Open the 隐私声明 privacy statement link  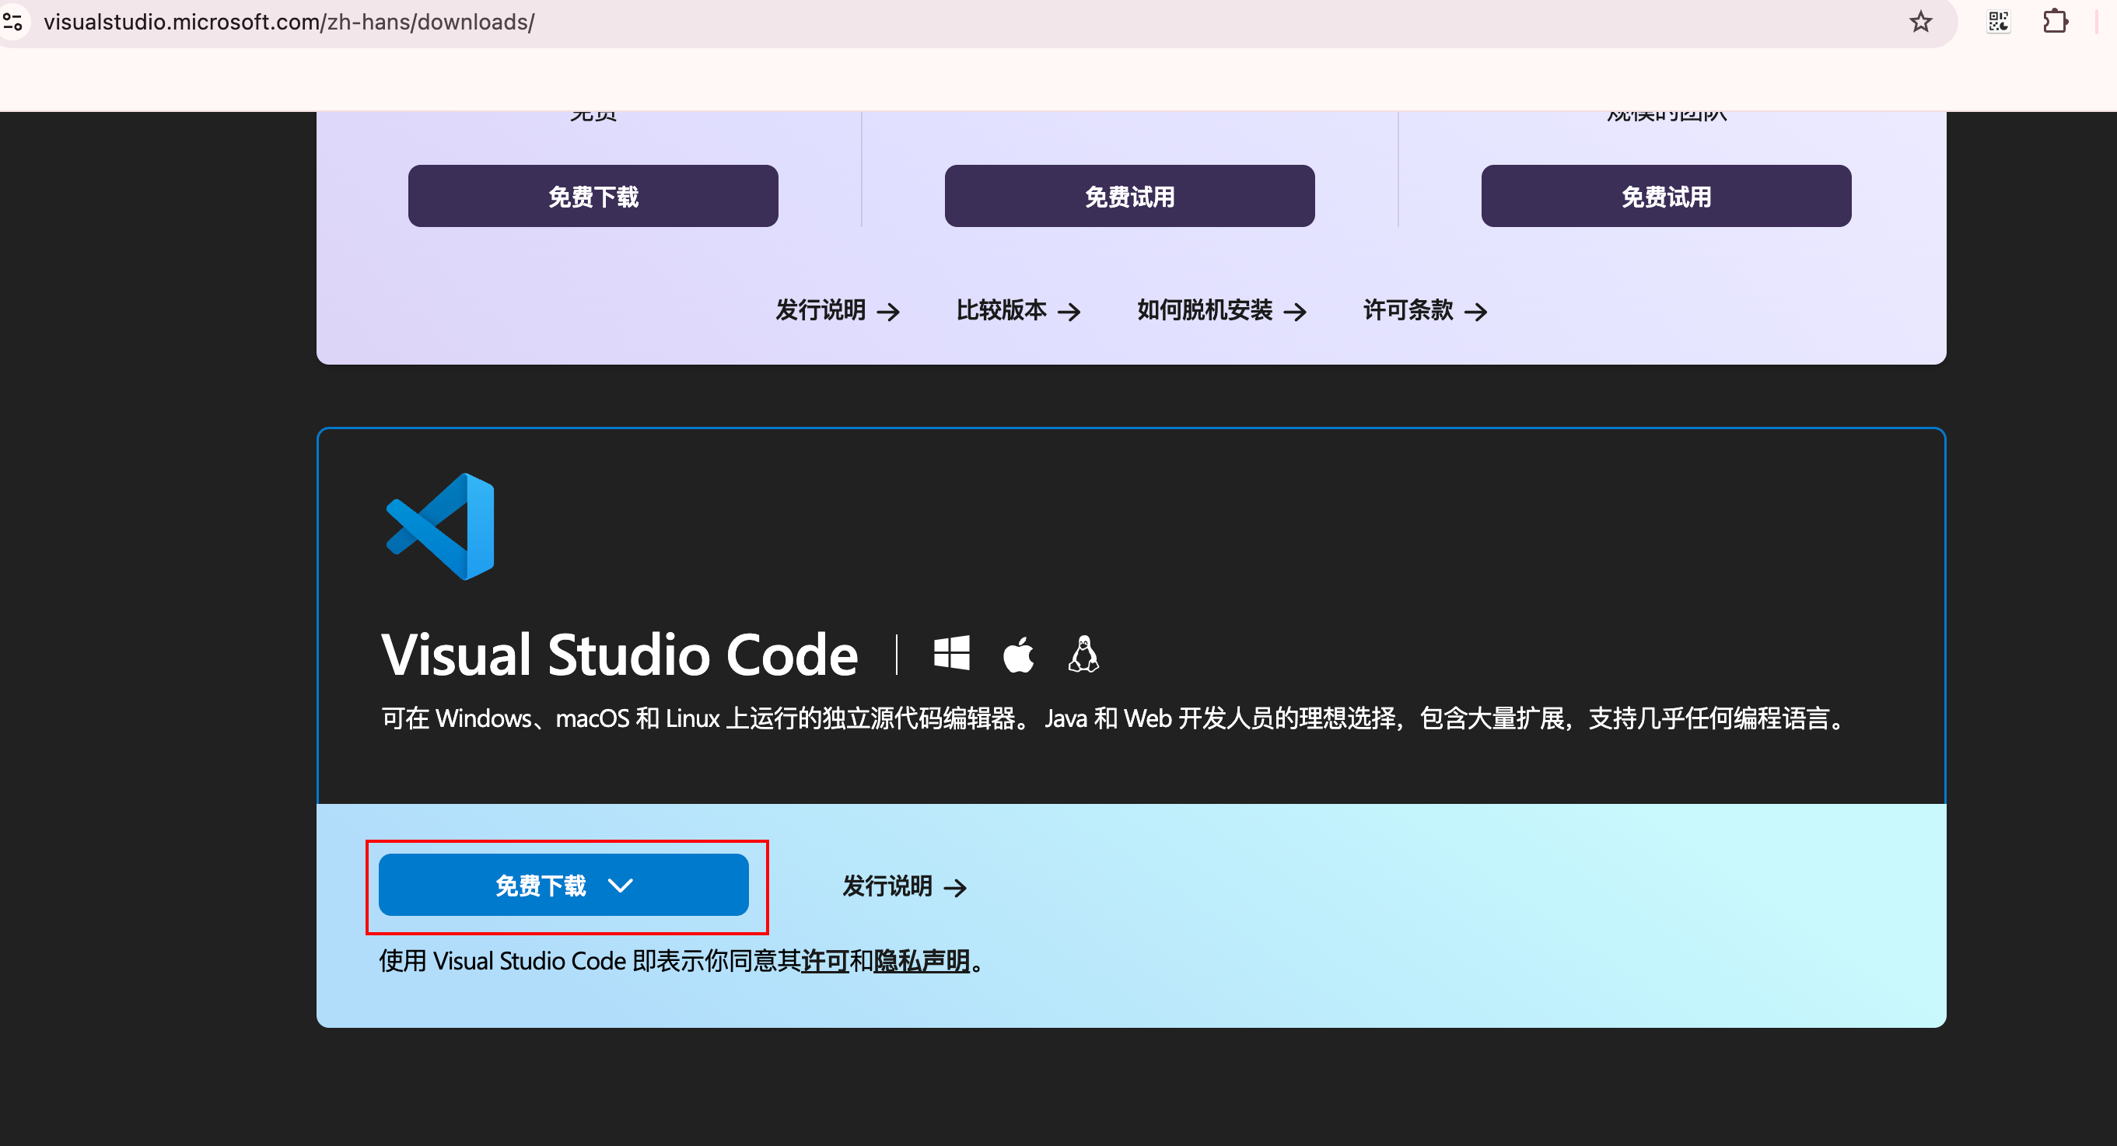922,960
